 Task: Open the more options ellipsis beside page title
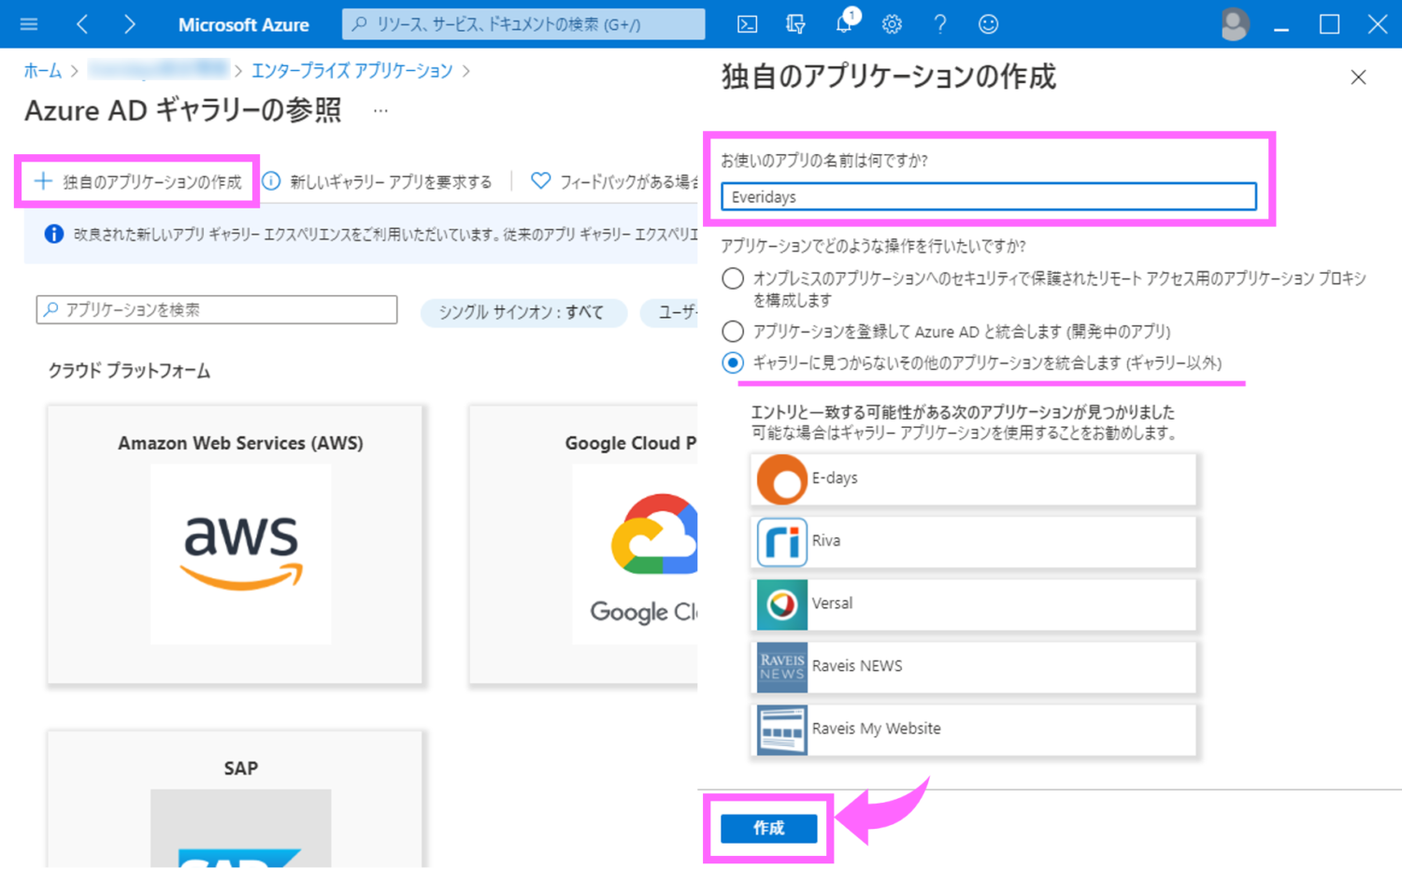click(380, 111)
